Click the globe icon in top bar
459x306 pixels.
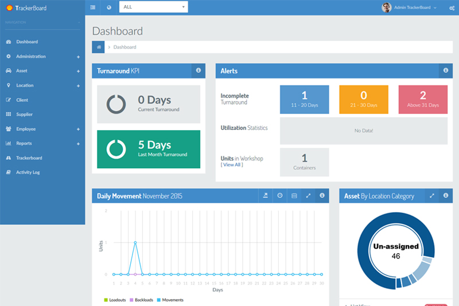coord(109,7)
